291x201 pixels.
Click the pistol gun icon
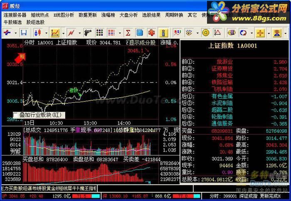point(88,33)
